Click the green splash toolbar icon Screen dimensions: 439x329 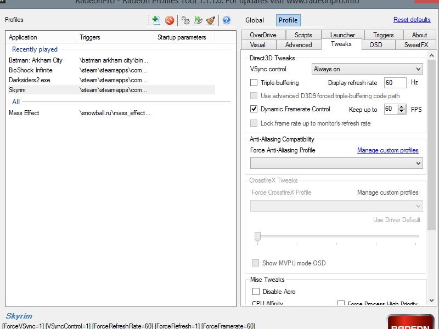[198, 20]
